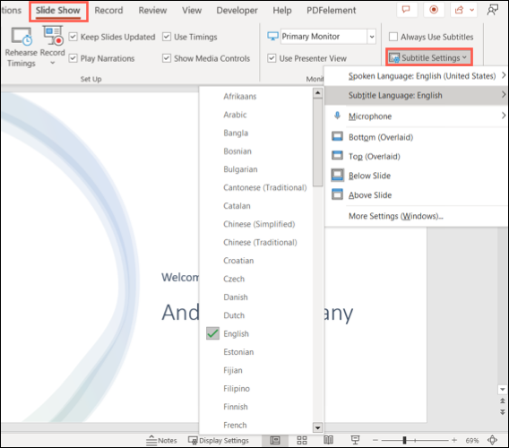509x448 pixels.
Task: Click the Next Slide double-arrow icon
Action: tap(502, 412)
